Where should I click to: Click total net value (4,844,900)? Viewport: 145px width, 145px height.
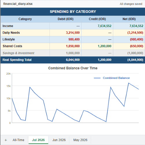135,60
